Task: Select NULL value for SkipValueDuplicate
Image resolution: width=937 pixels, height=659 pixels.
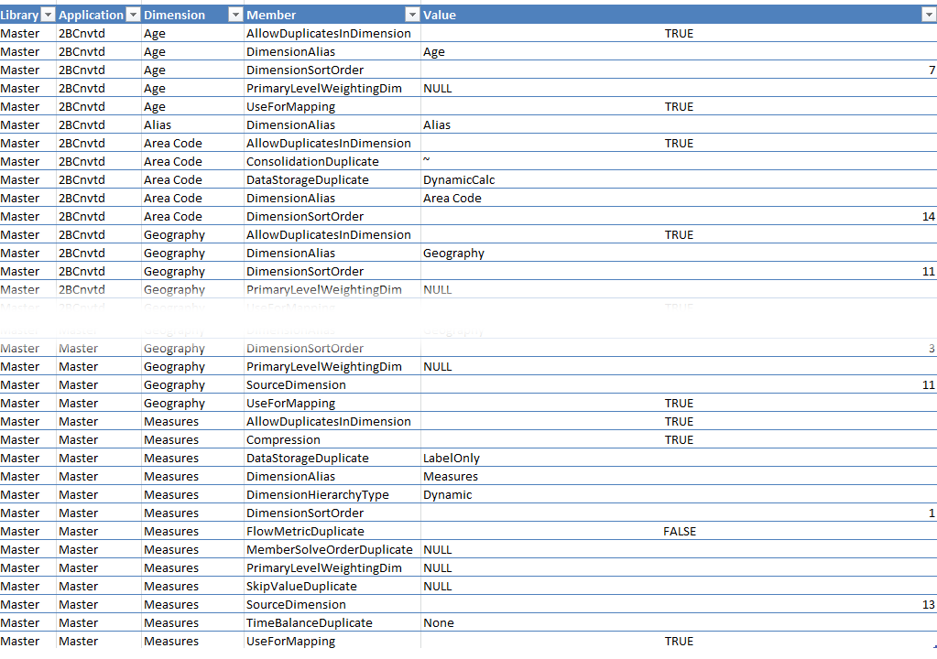Action: pyautogui.click(x=679, y=586)
